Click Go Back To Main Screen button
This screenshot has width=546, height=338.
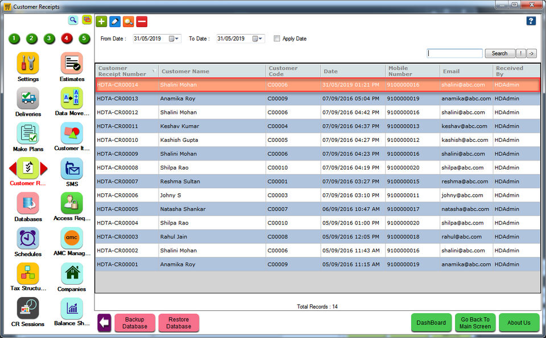pos(475,323)
